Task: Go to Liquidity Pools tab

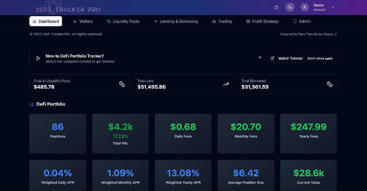Action: pos(123,21)
